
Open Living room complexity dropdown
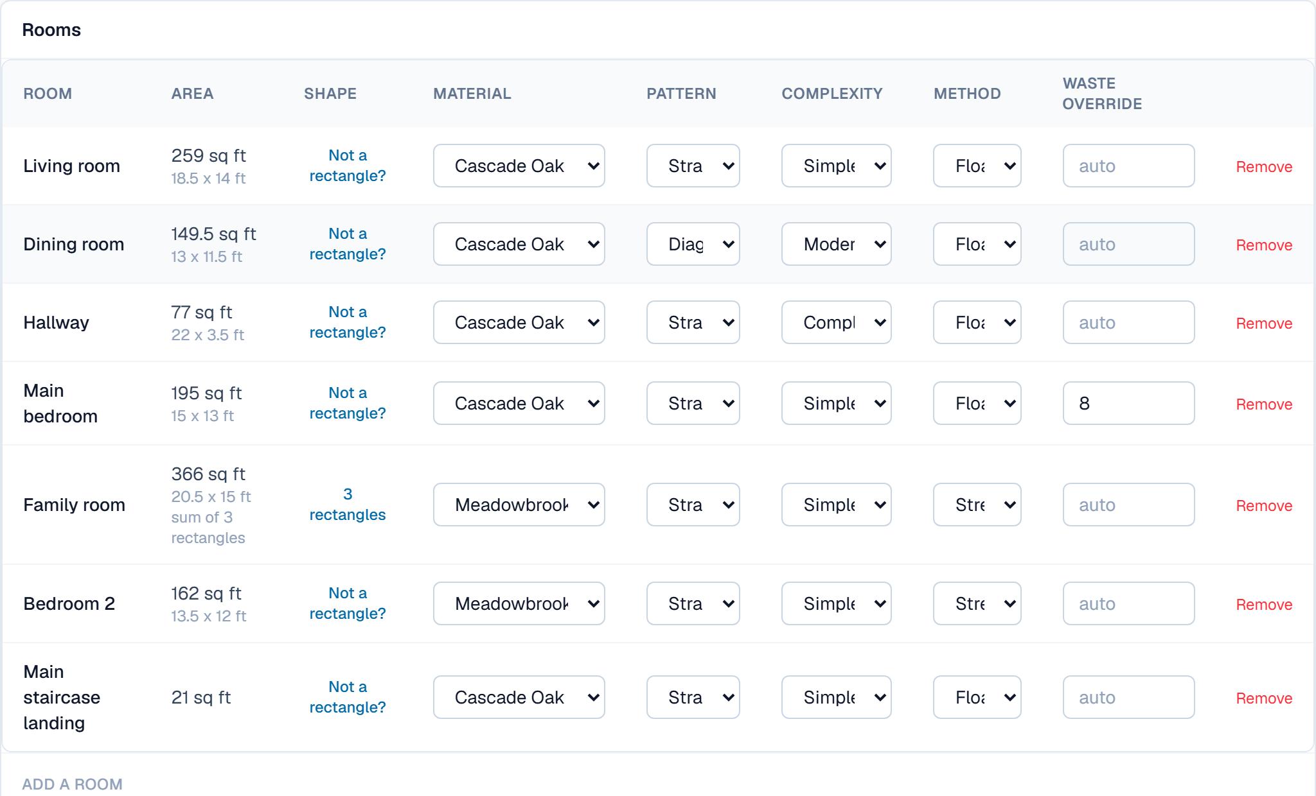(x=836, y=166)
